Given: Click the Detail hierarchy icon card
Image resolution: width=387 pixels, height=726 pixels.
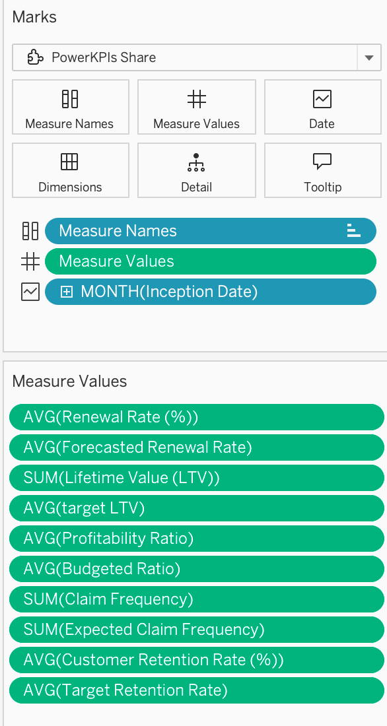Looking at the screenshot, I should click(197, 170).
